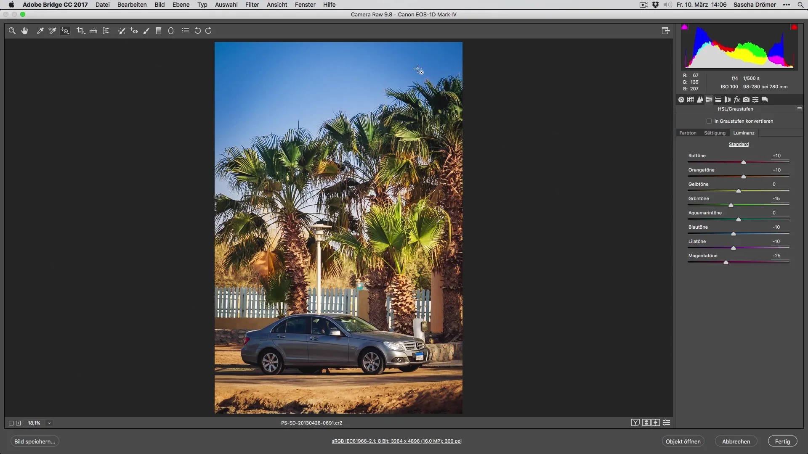
Task: Adjust the Grüntöne luminance slider
Action: click(x=731, y=205)
